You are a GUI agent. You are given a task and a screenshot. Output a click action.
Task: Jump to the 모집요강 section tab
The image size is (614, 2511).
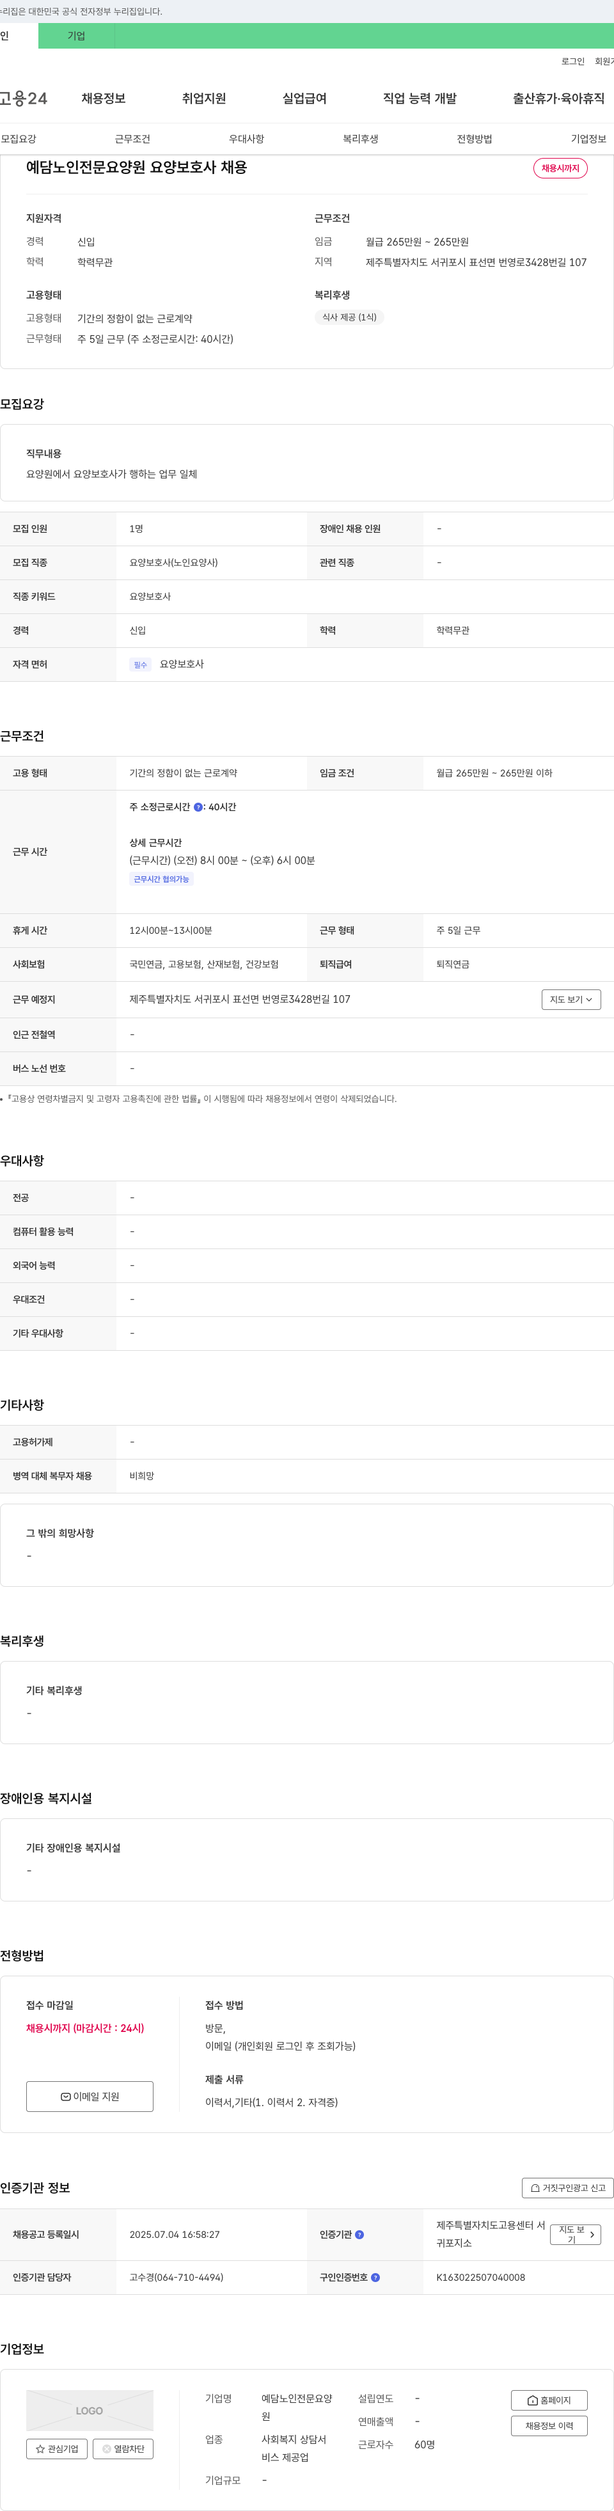pos(19,139)
